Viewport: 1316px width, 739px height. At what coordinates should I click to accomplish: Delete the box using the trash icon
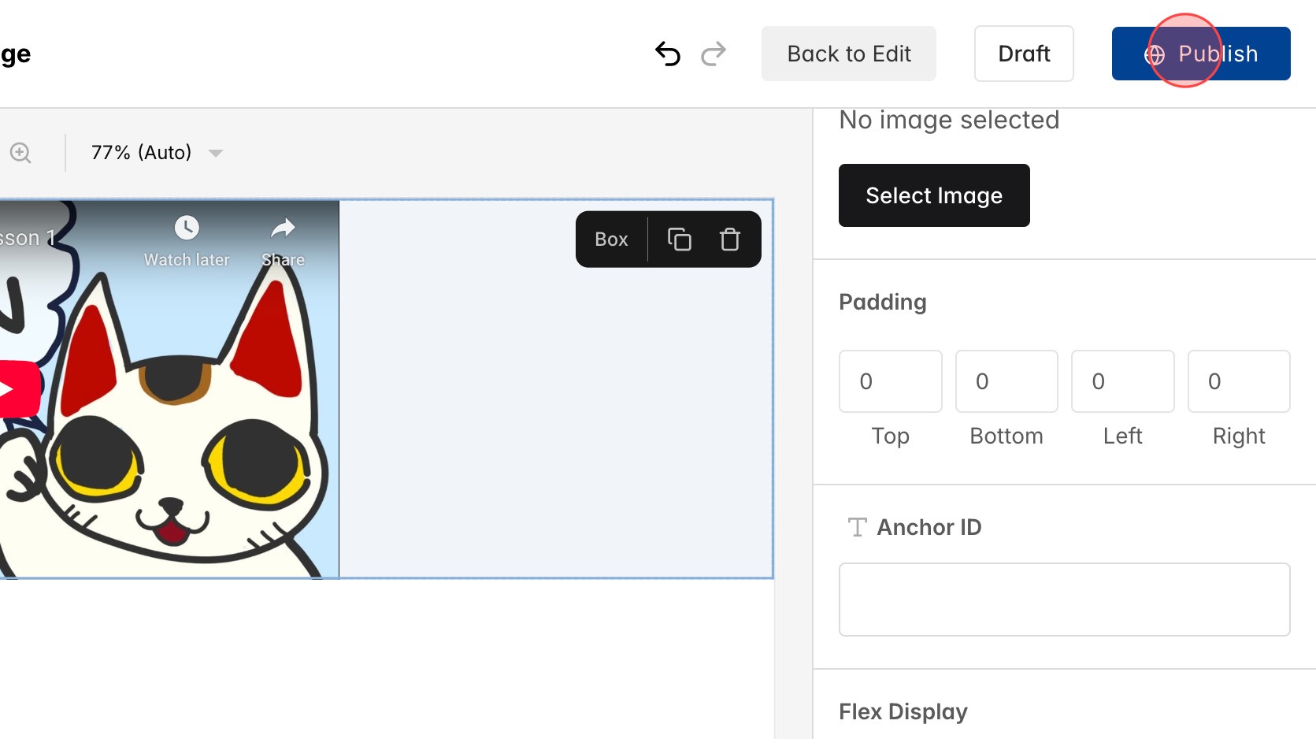click(x=729, y=239)
